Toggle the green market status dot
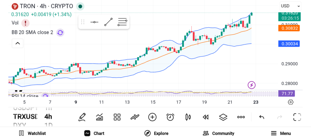The height and width of the screenshot is (140, 311). click(x=80, y=6)
